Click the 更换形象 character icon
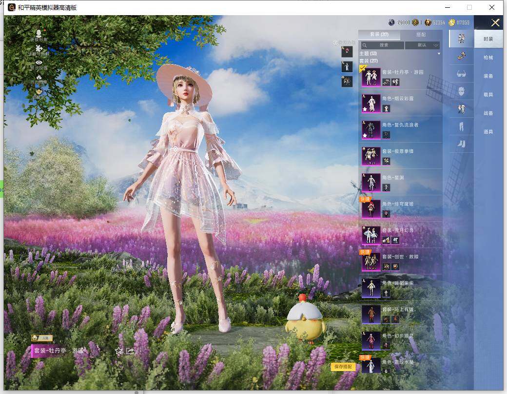The width and height of the screenshot is (507, 394). pos(39,34)
